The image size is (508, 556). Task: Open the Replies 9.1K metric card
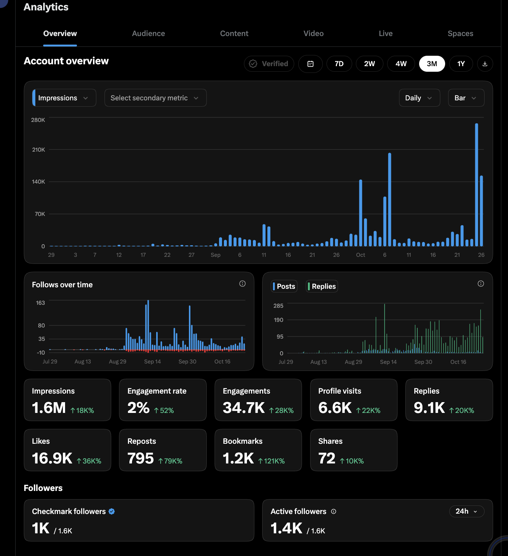point(449,400)
